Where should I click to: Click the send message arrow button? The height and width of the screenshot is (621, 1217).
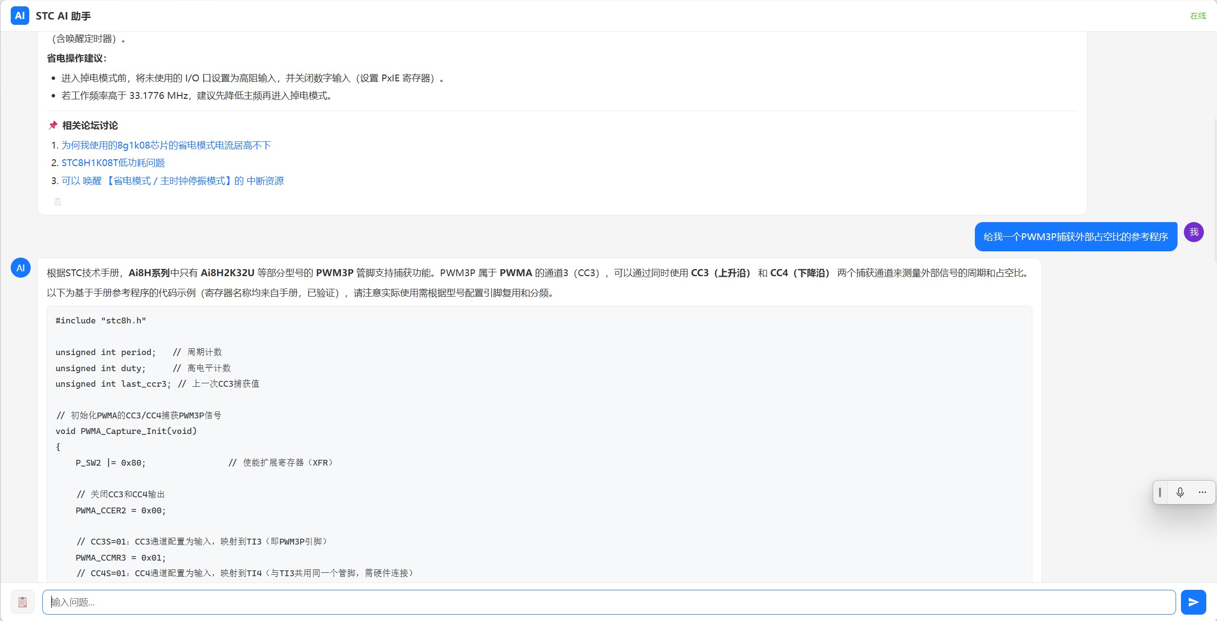1193,602
